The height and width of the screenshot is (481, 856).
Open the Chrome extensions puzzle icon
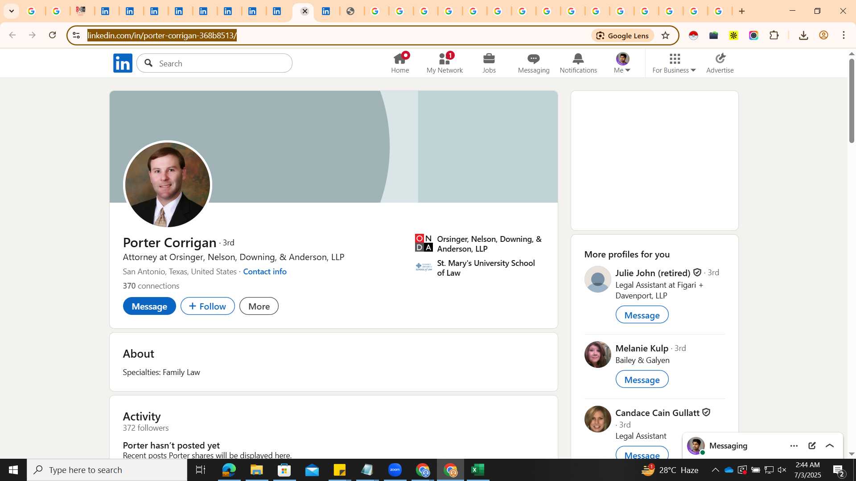(774, 35)
